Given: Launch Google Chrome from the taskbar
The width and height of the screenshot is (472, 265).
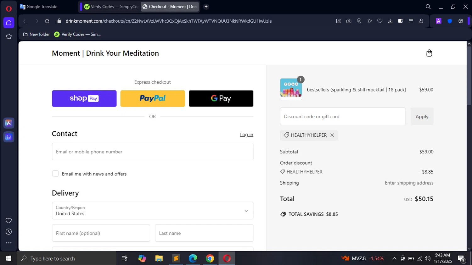Looking at the screenshot, I should pyautogui.click(x=210, y=258).
